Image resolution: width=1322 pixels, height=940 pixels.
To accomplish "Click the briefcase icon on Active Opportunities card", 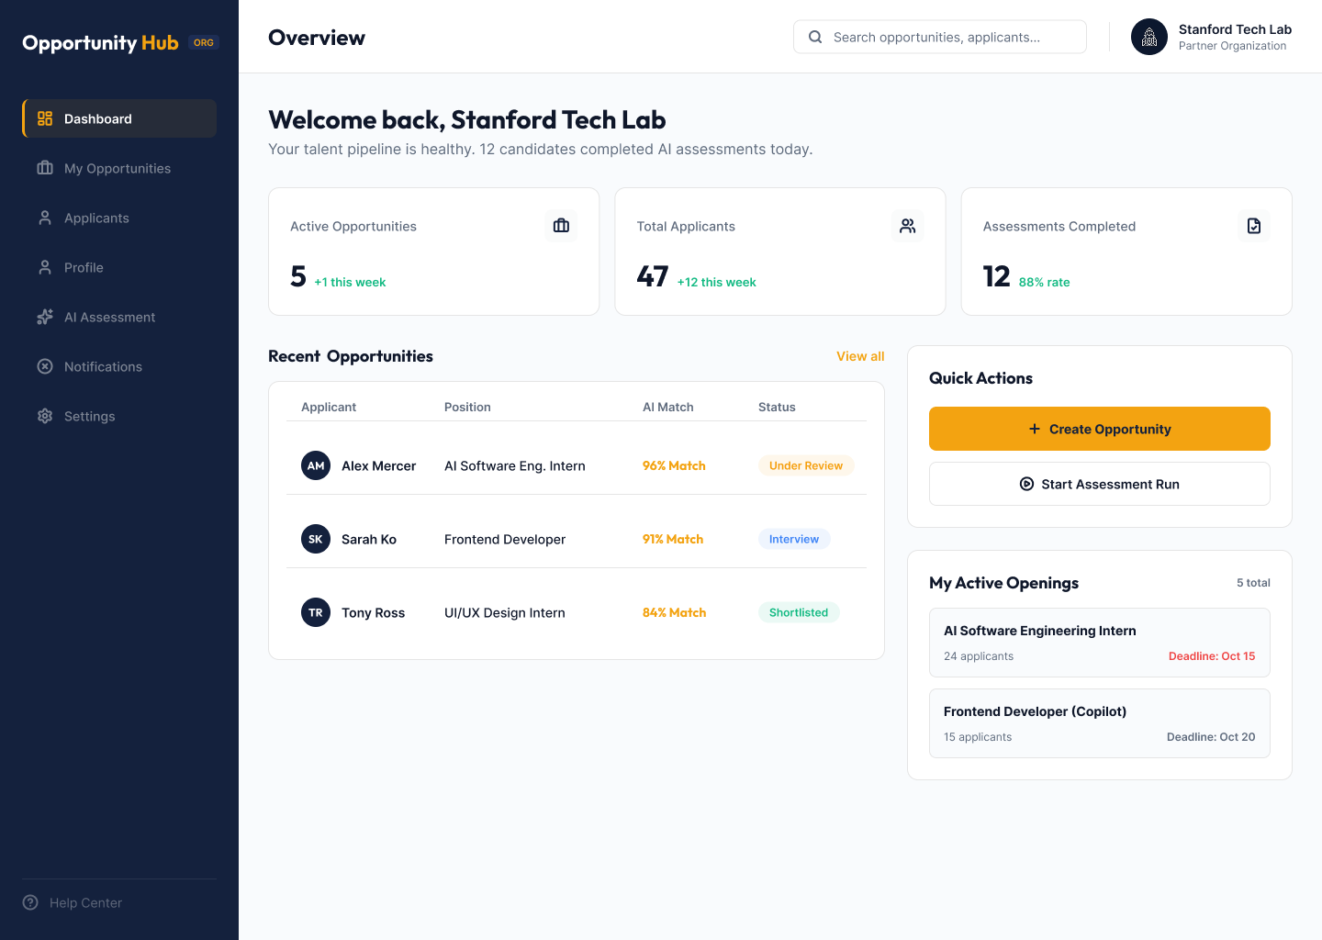I will click(x=562, y=226).
